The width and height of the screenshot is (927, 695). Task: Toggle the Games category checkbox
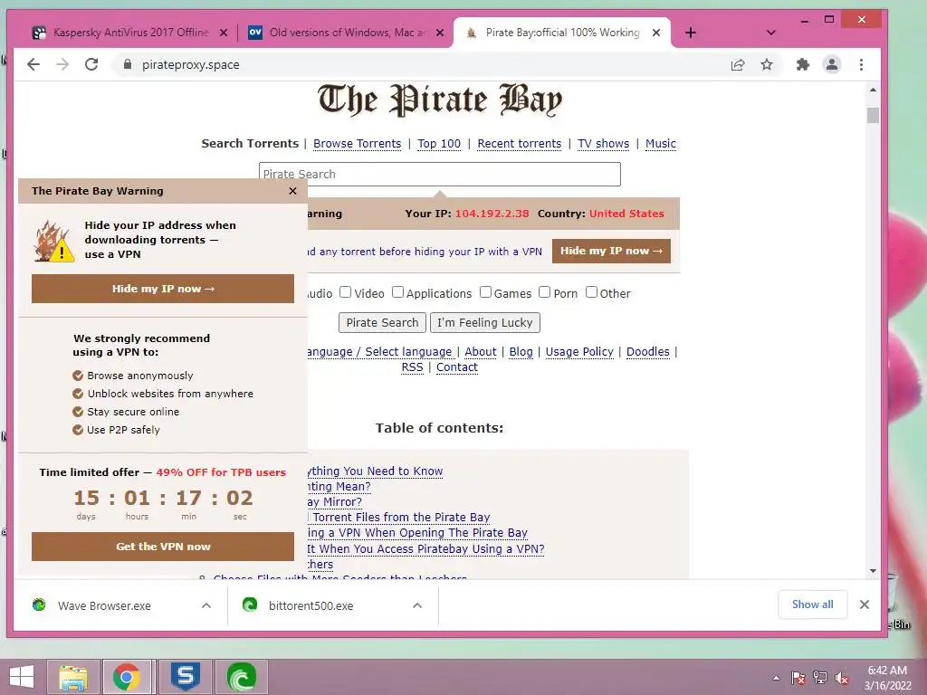click(485, 292)
